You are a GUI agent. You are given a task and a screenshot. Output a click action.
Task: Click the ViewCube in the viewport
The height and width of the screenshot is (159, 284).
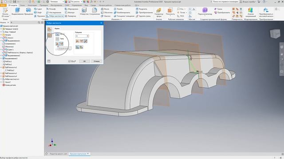click(275, 34)
